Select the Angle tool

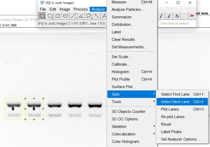pos(81,16)
